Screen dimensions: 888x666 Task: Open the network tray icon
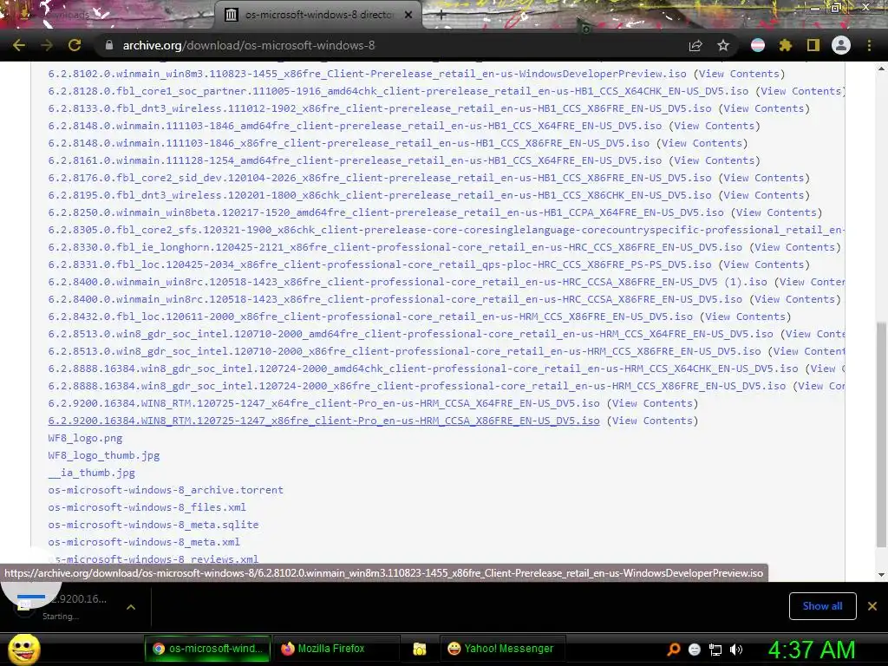pyautogui.click(x=715, y=650)
